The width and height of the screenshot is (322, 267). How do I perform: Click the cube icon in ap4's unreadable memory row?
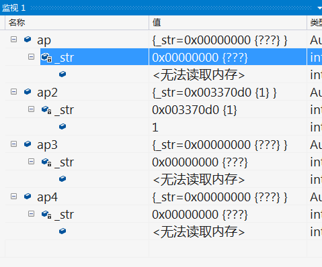63,231
